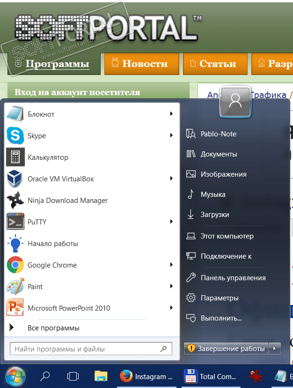
Task: Open Все программы list
Action: (x=53, y=328)
